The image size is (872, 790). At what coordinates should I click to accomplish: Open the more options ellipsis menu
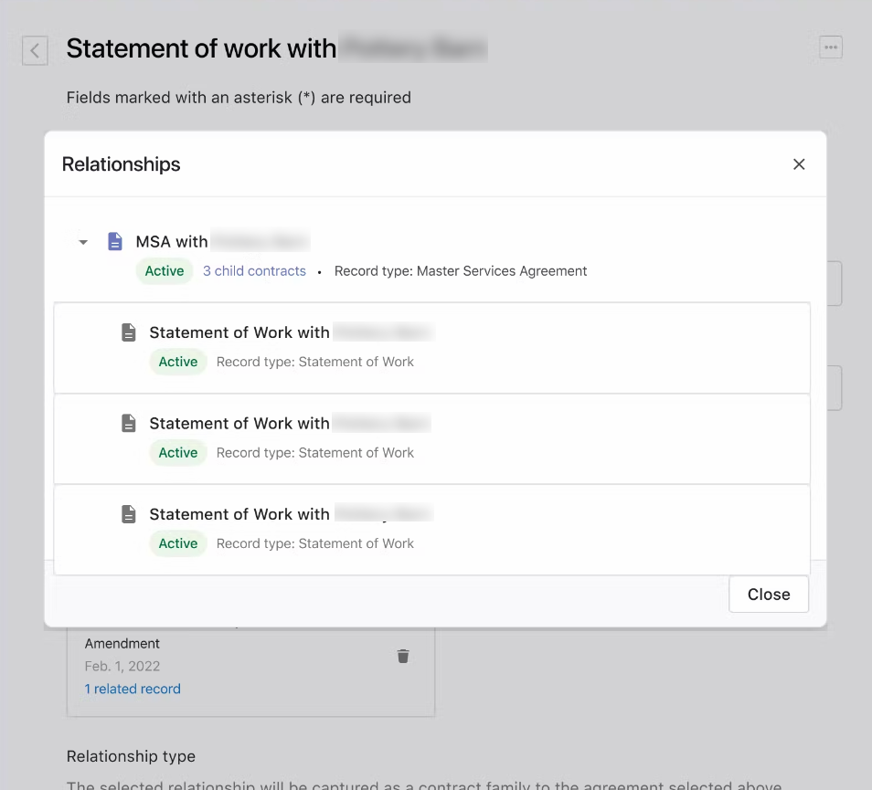(830, 47)
